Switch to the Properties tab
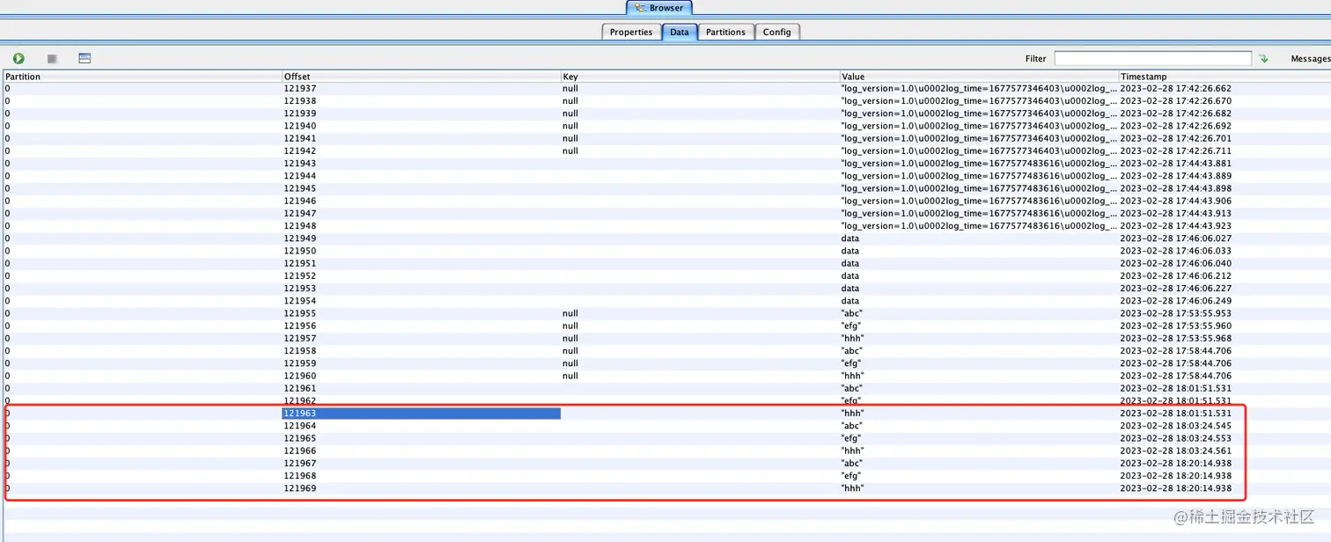 coord(631,32)
